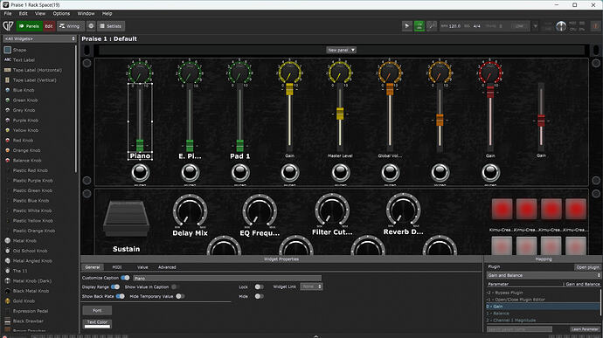Open Gain and Balance plugin dropdown

point(544,275)
